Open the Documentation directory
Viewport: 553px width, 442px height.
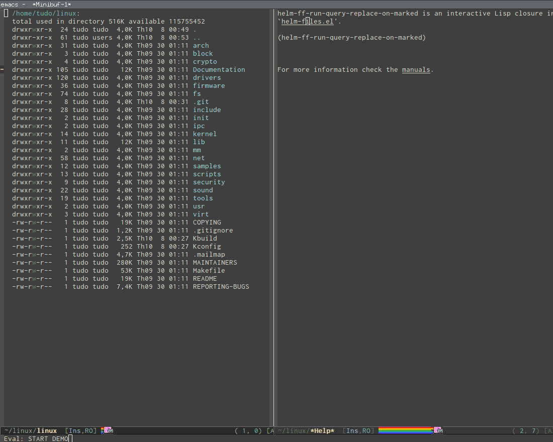[219, 69]
